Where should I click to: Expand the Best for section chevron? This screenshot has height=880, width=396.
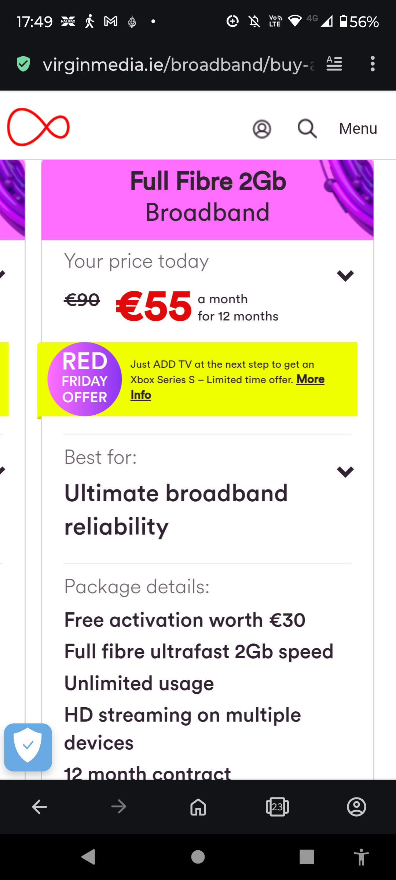click(345, 472)
